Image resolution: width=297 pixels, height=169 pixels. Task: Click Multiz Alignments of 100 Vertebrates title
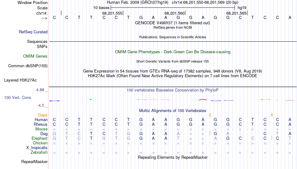click(x=173, y=111)
